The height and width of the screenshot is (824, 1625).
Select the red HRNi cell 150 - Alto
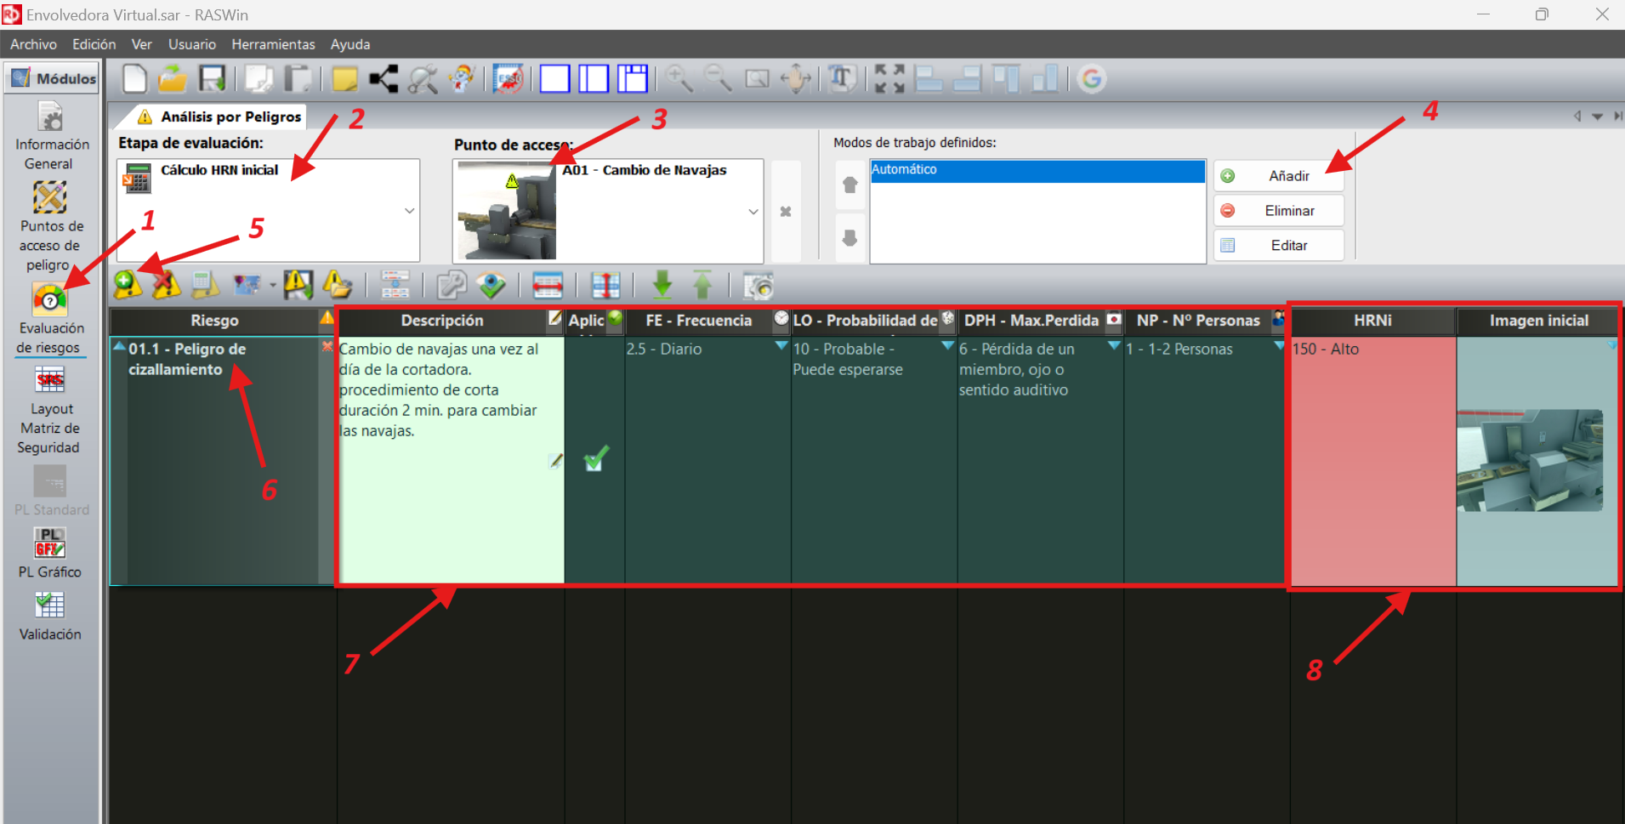(1372, 461)
